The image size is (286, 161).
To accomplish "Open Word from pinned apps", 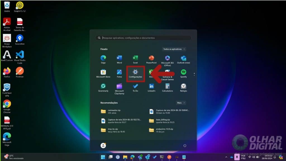I will [x=119, y=60].
